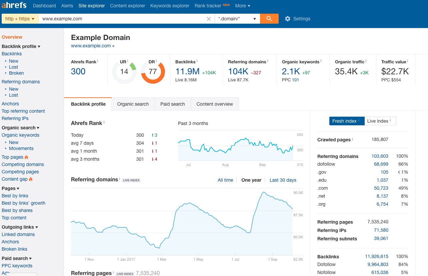Click the 104K referring domains value
The width and height of the screenshot is (428, 276).
point(238,71)
